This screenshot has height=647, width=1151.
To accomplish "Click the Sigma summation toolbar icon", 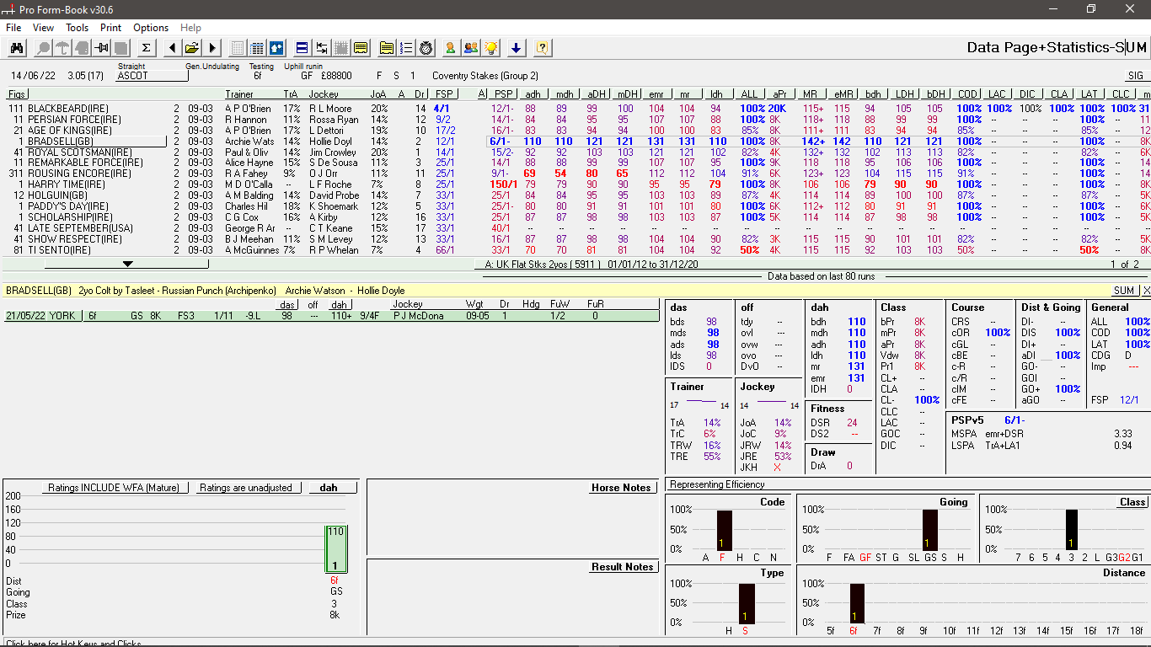I will point(146,48).
